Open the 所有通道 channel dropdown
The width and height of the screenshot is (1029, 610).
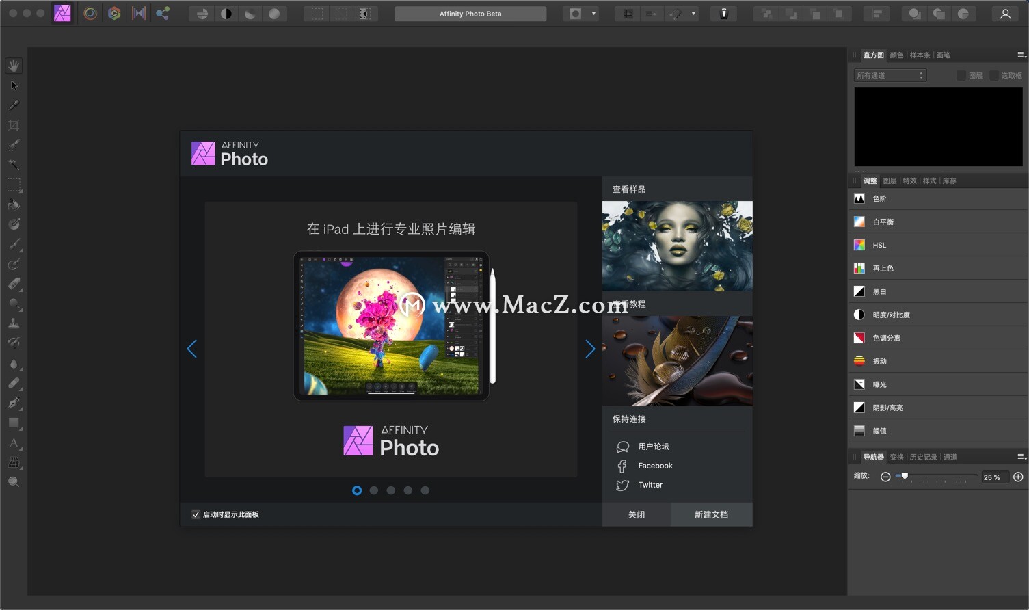pyautogui.click(x=889, y=75)
